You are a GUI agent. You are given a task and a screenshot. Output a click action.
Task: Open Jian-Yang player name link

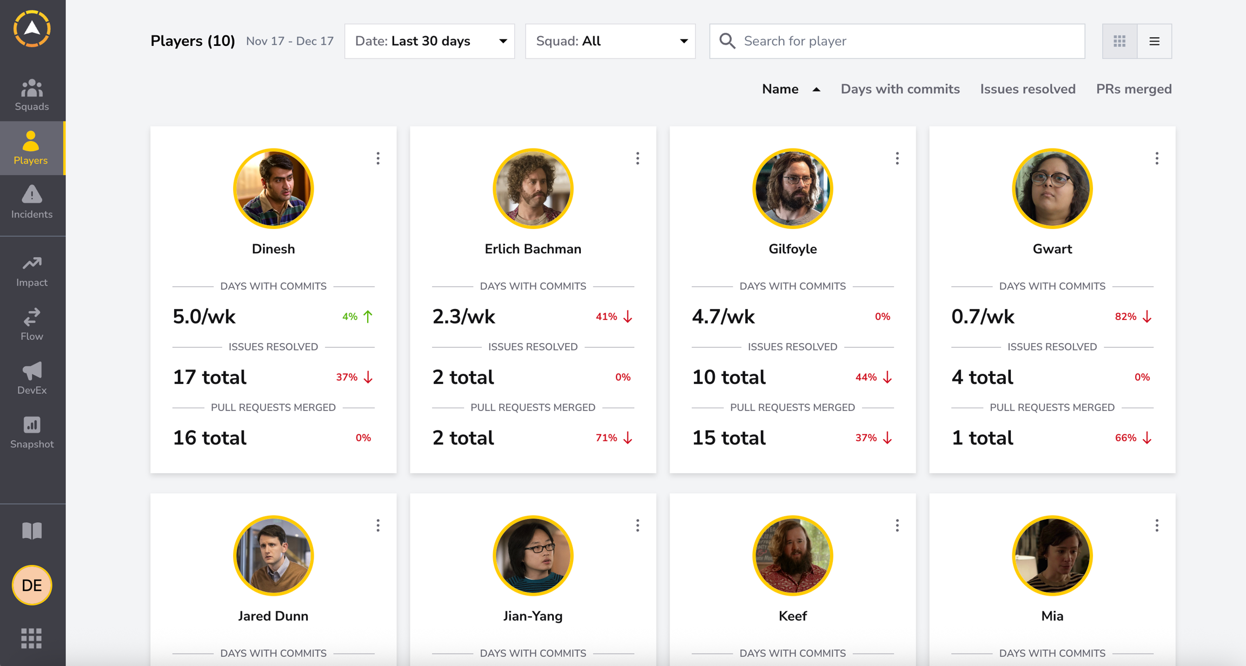(x=533, y=616)
